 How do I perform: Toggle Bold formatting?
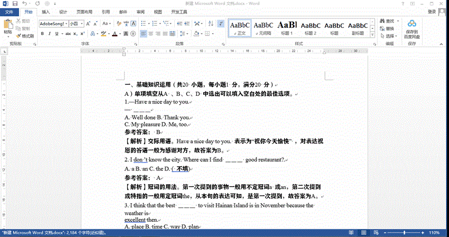tap(42, 34)
